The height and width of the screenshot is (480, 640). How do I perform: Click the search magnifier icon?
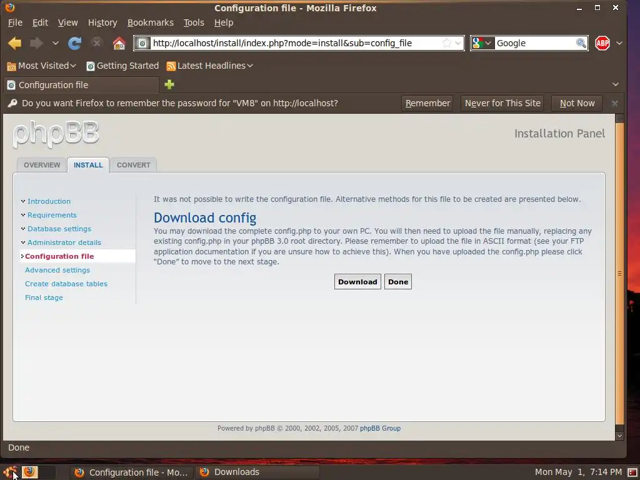coord(581,43)
